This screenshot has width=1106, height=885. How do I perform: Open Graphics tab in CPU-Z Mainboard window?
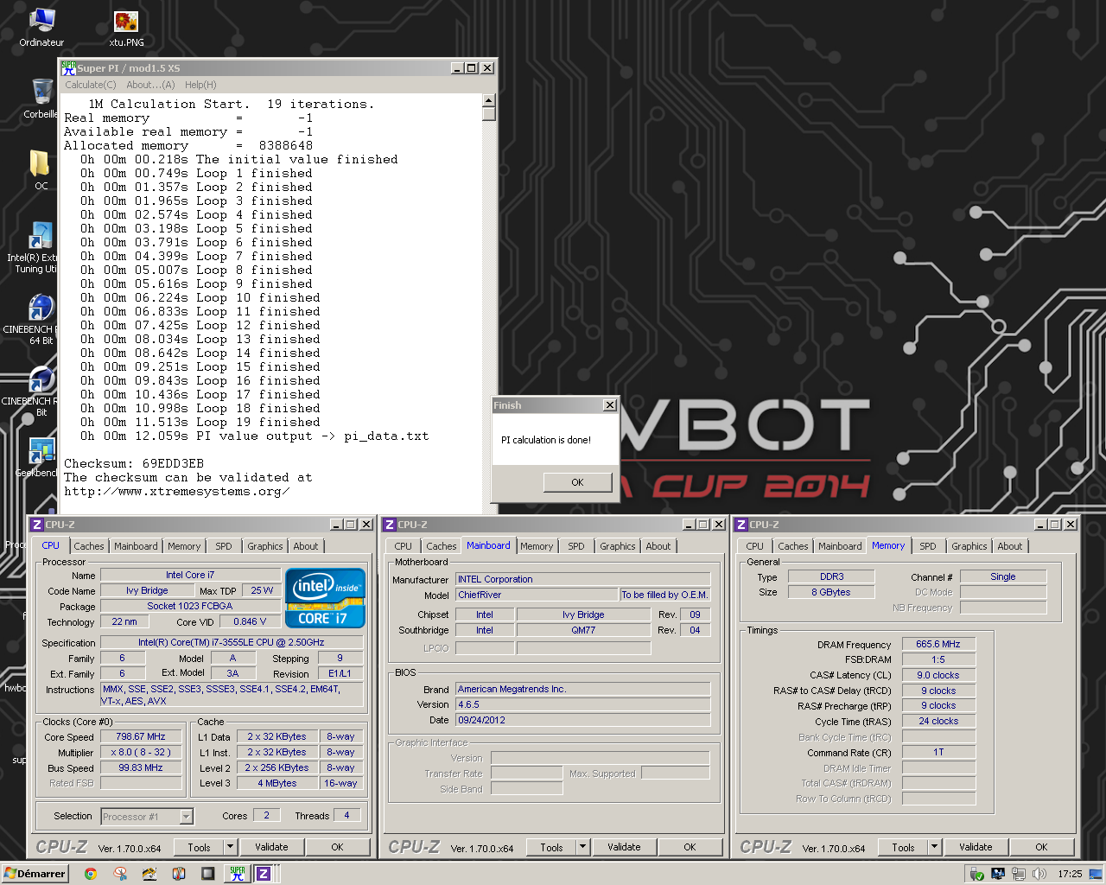(x=618, y=546)
